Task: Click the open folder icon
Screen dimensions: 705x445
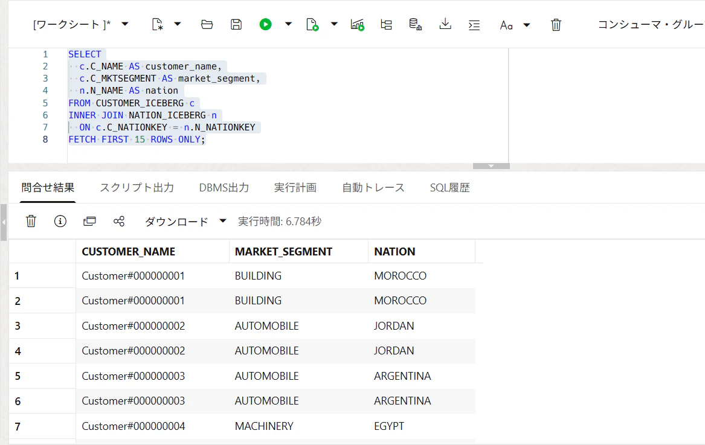Action: coord(207,24)
